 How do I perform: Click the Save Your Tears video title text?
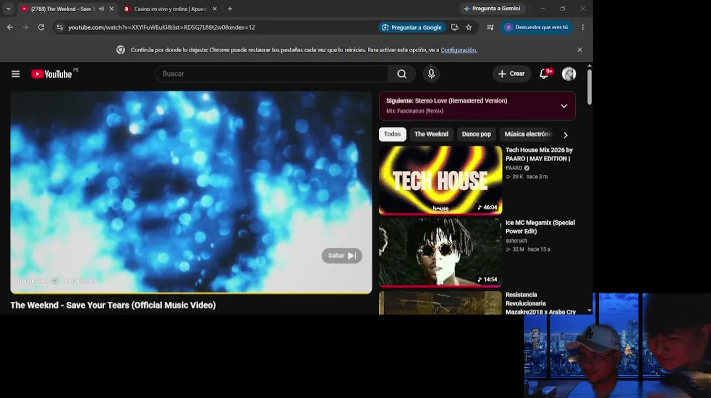113,305
